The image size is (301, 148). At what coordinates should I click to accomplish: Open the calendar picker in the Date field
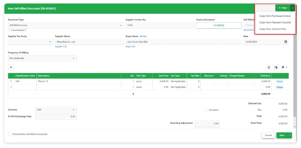286,42
